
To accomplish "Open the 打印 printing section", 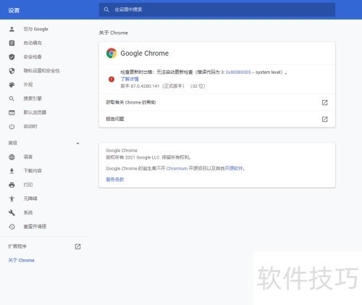I will point(28,185).
